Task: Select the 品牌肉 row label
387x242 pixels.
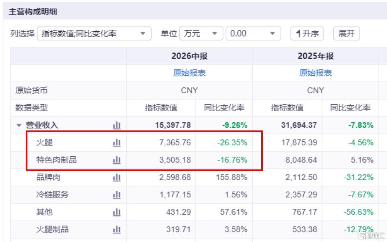Action: [x=48, y=177]
